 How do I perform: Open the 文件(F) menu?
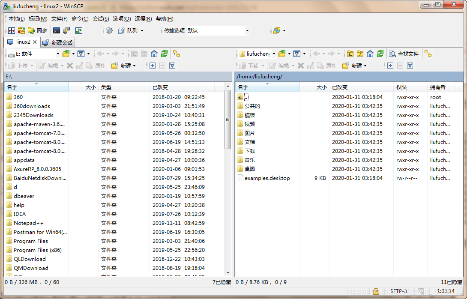click(x=59, y=19)
